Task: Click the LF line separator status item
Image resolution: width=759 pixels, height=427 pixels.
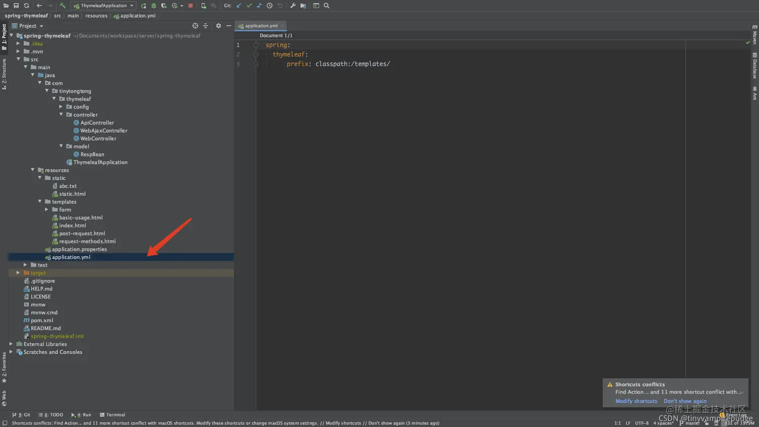Action: coord(627,423)
